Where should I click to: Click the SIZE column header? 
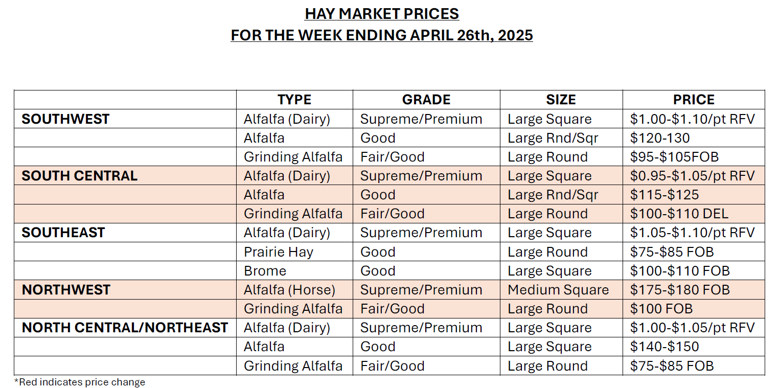click(x=561, y=100)
